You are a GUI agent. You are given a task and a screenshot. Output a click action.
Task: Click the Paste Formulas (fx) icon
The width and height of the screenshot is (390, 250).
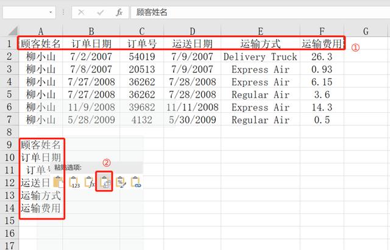90,182
